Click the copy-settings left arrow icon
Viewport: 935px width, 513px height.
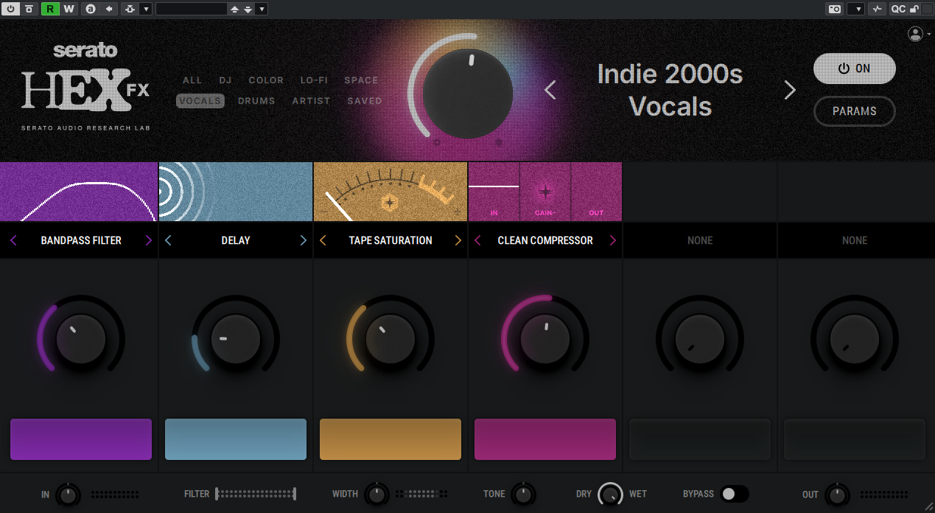click(109, 9)
